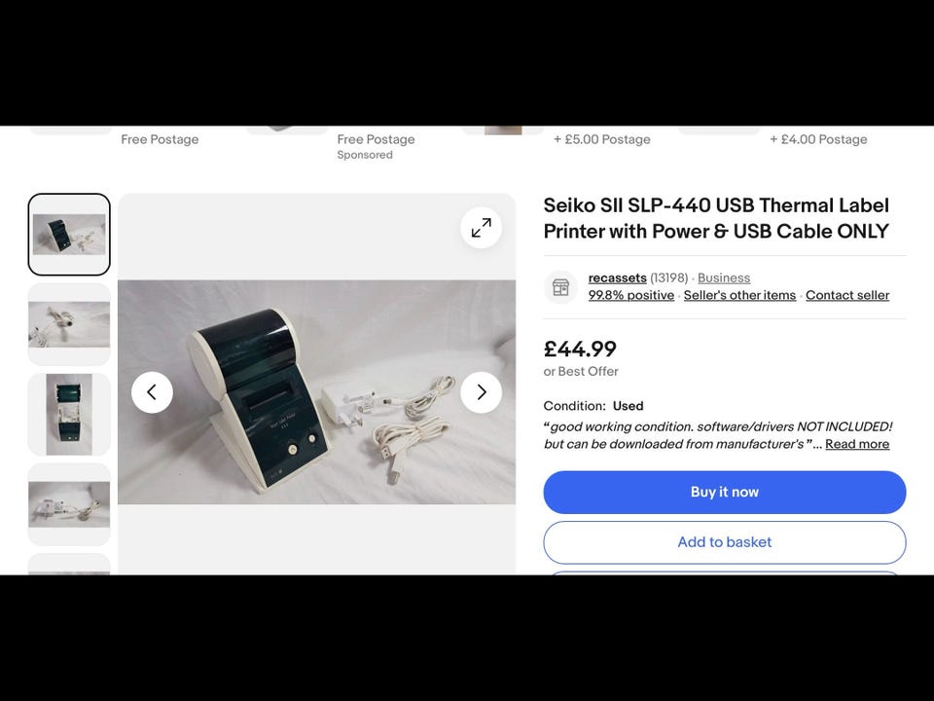Open Seller's other items

point(739,295)
